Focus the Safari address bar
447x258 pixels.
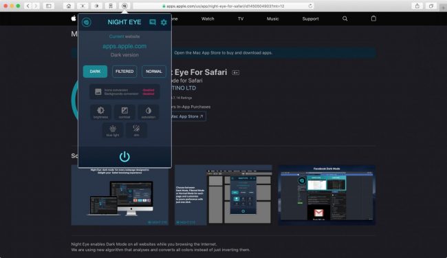(223, 6)
